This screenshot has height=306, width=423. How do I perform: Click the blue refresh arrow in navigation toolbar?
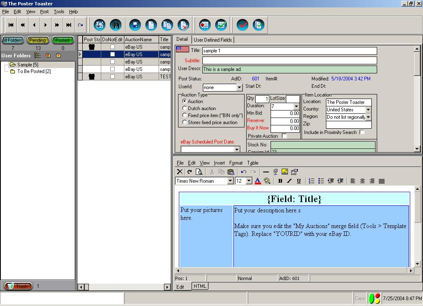click(x=81, y=25)
